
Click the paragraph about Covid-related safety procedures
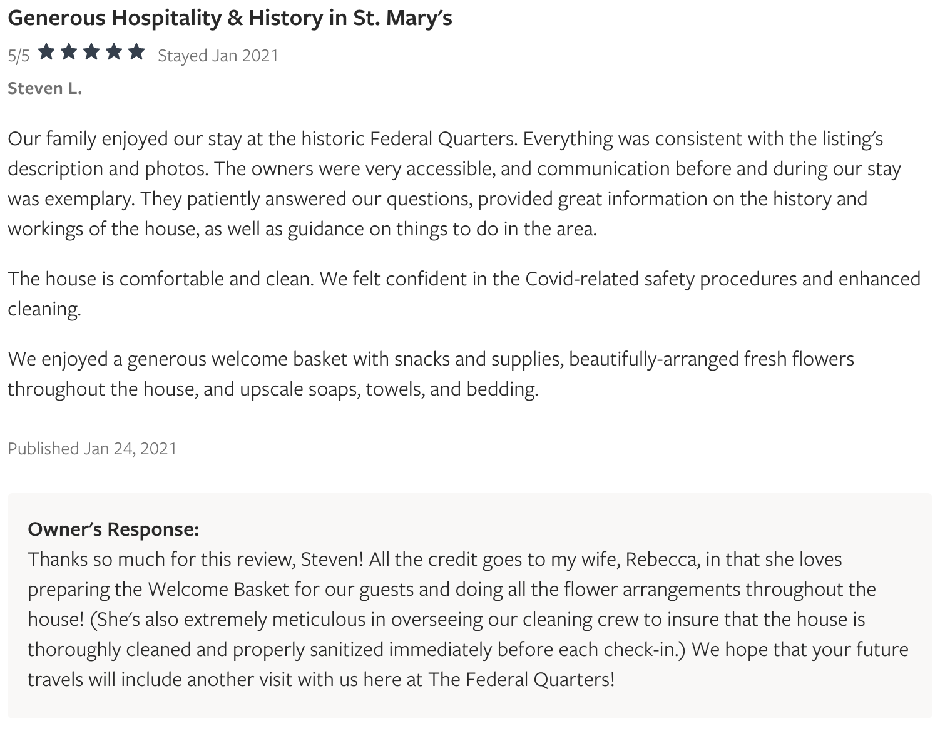click(x=464, y=294)
